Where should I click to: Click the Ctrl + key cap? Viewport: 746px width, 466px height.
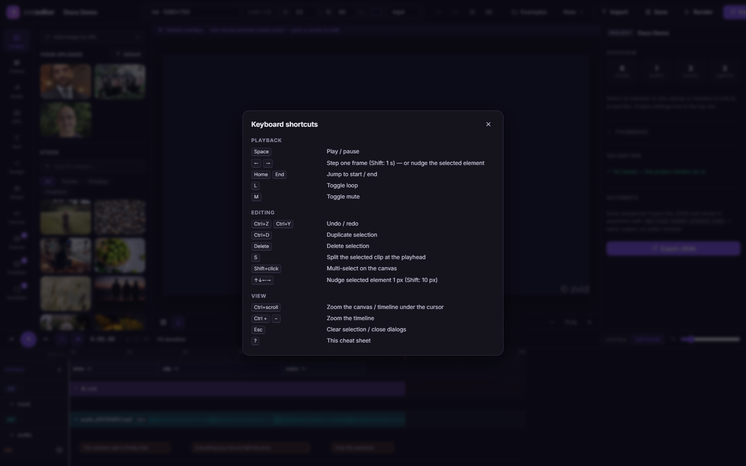(260, 319)
